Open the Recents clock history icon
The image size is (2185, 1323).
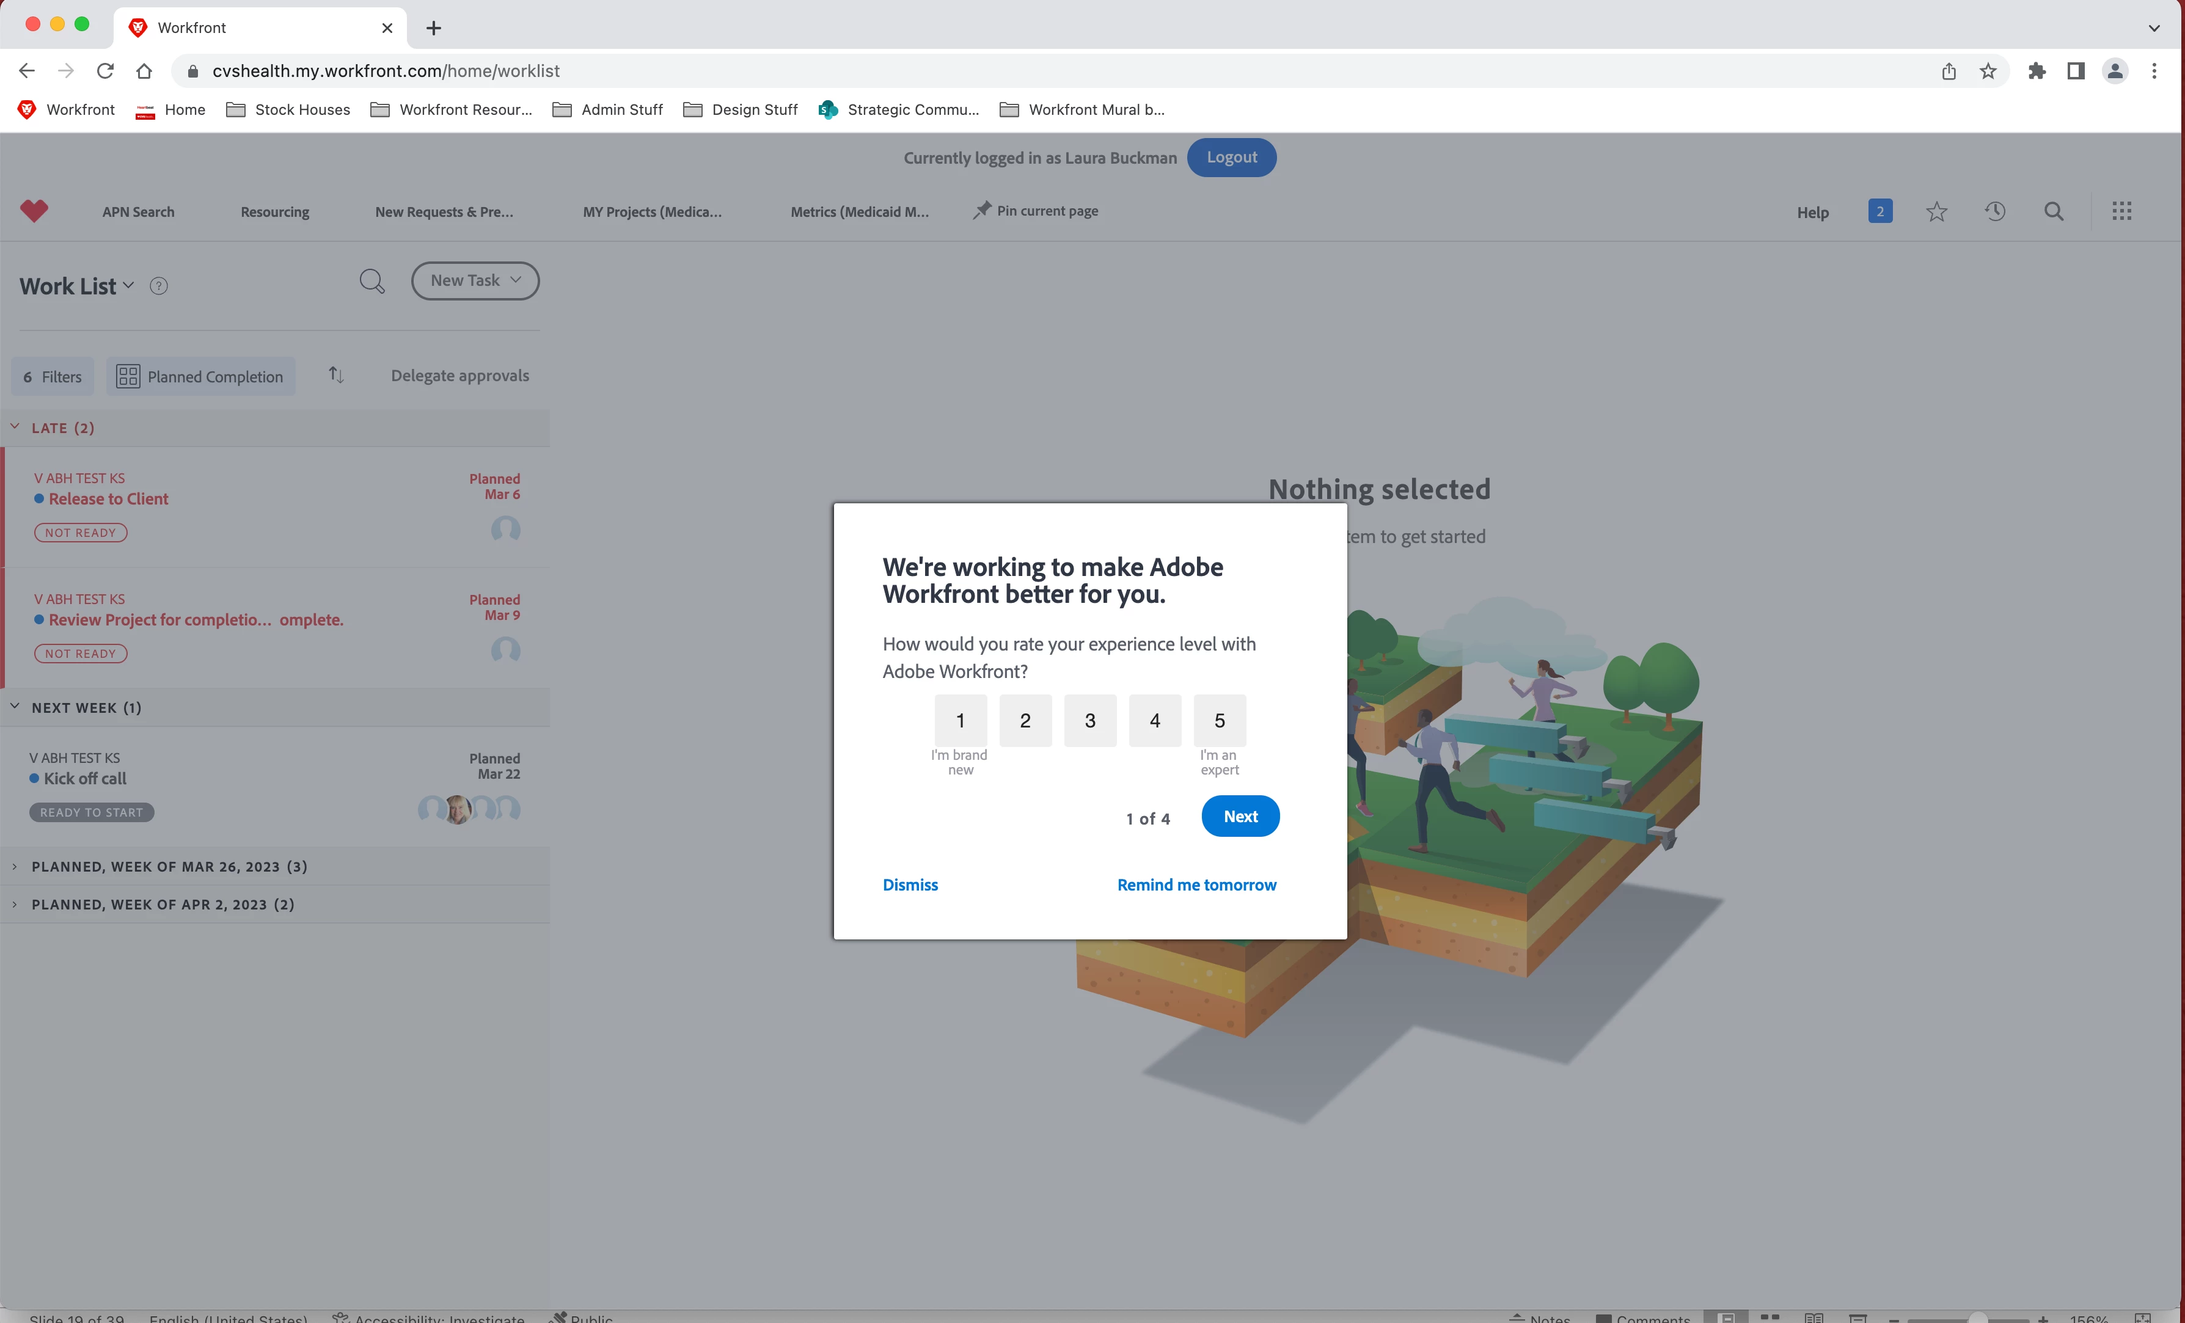tap(1994, 212)
